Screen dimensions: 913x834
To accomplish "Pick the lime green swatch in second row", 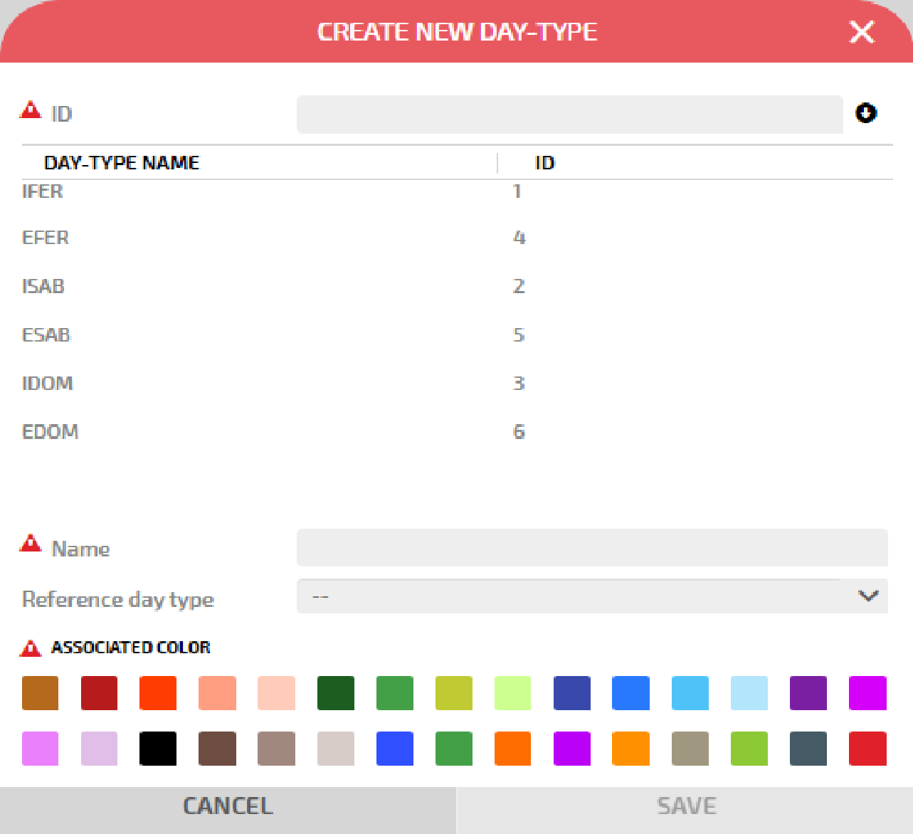I will (x=749, y=749).
